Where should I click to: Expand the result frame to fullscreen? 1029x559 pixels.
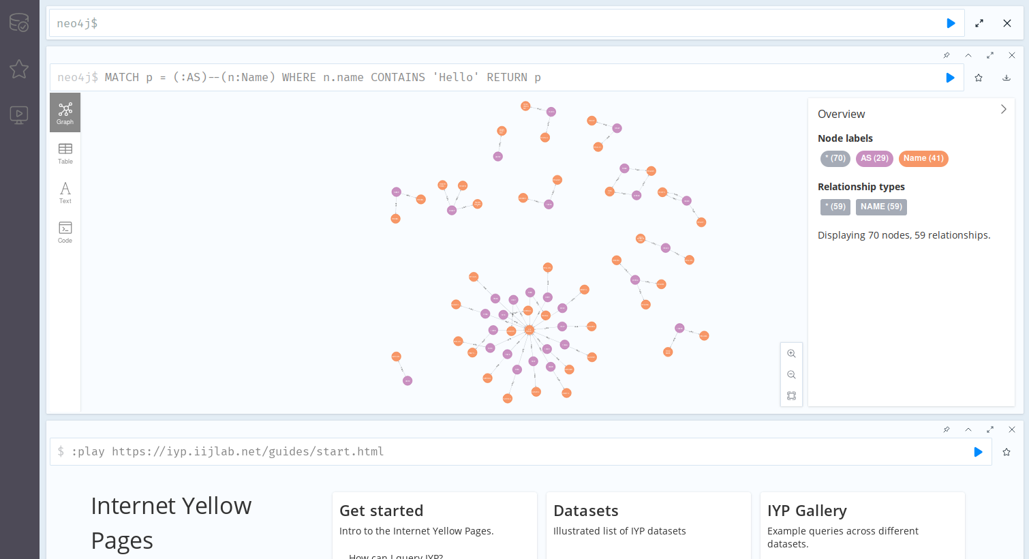pyautogui.click(x=990, y=55)
